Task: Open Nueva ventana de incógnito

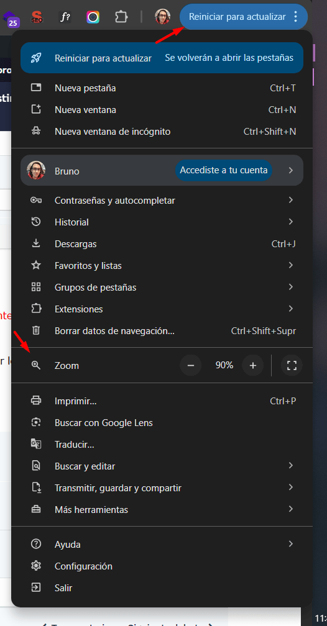Action: click(162, 132)
